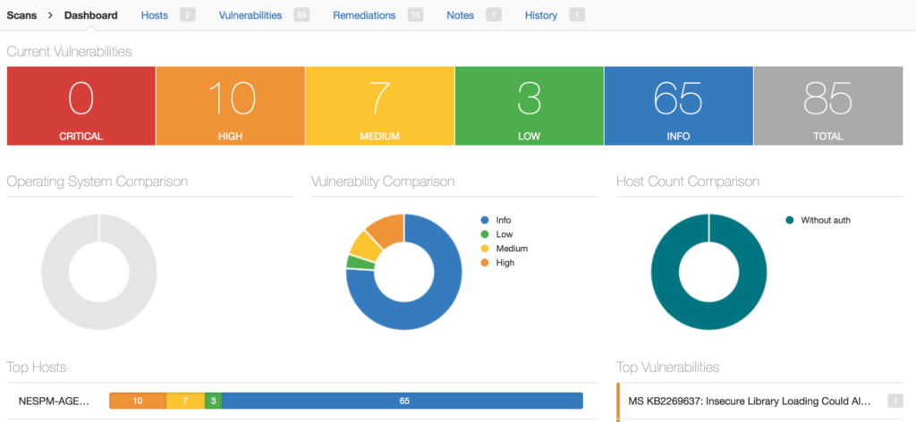Click the Current Vulnerabilities heading
Viewport: 916px width, 422px height.
tap(69, 51)
